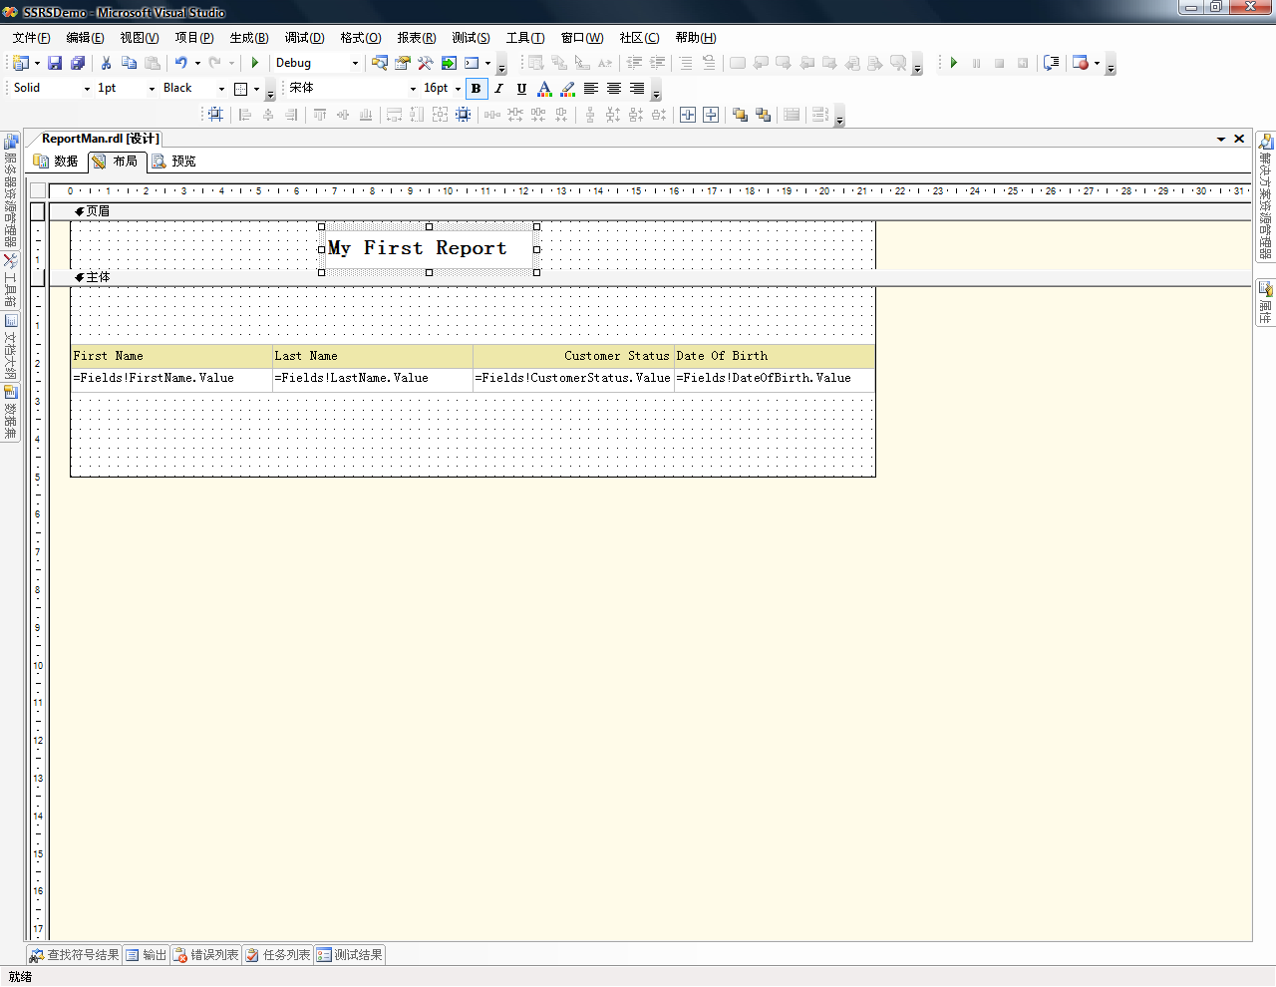Viewport: 1276px width, 987px height.
Task: Open the 查找符号结果 panel
Action: point(75,955)
